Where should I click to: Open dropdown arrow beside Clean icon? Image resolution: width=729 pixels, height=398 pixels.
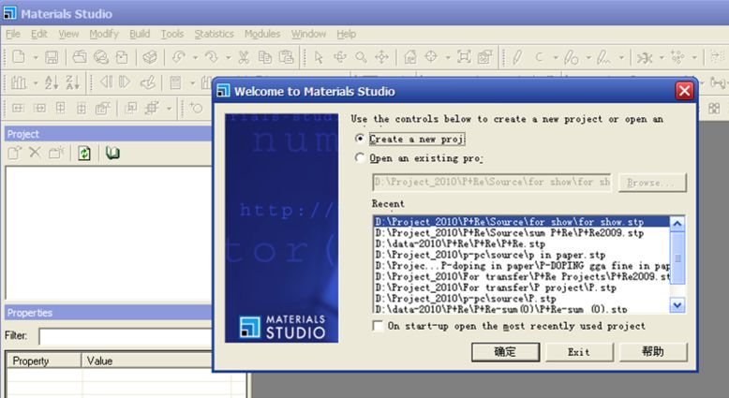click(x=662, y=57)
